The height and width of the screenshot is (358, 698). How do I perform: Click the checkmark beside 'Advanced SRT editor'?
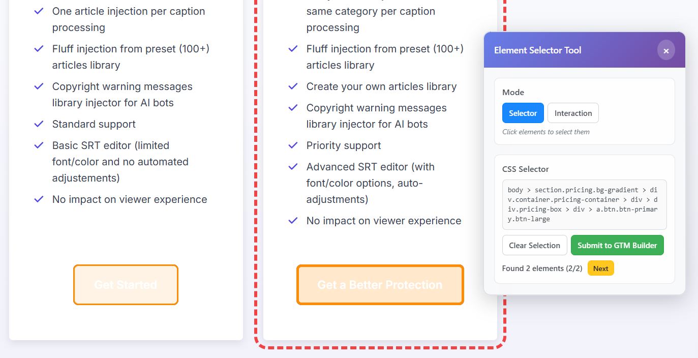293,167
